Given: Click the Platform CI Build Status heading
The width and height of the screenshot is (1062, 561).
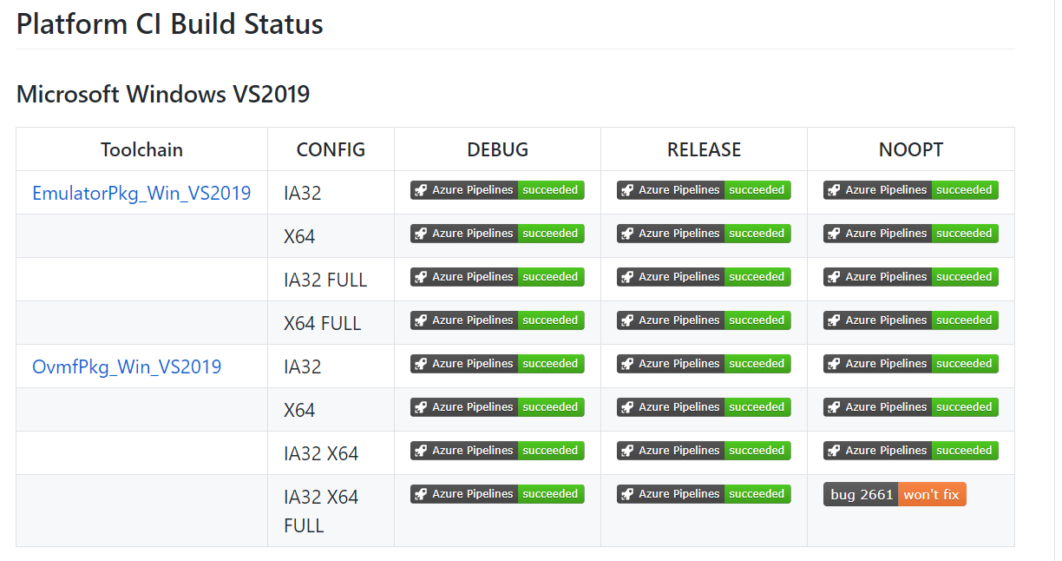Looking at the screenshot, I should point(170,23).
